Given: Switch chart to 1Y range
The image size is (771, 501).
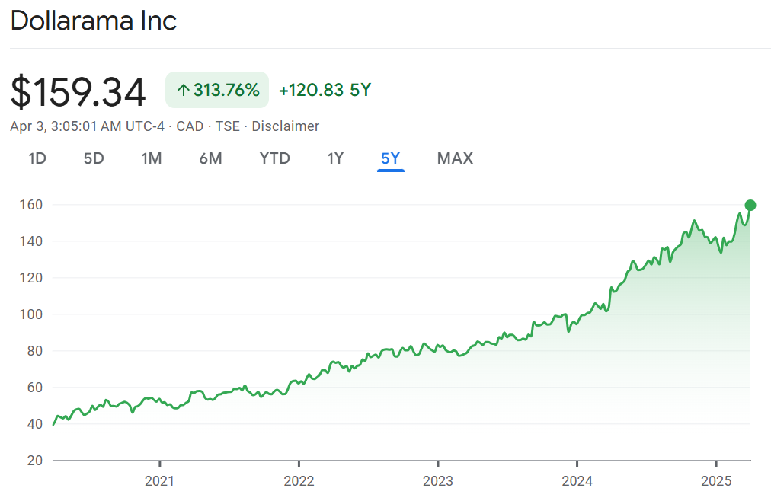Looking at the screenshot, I should 335,158.
